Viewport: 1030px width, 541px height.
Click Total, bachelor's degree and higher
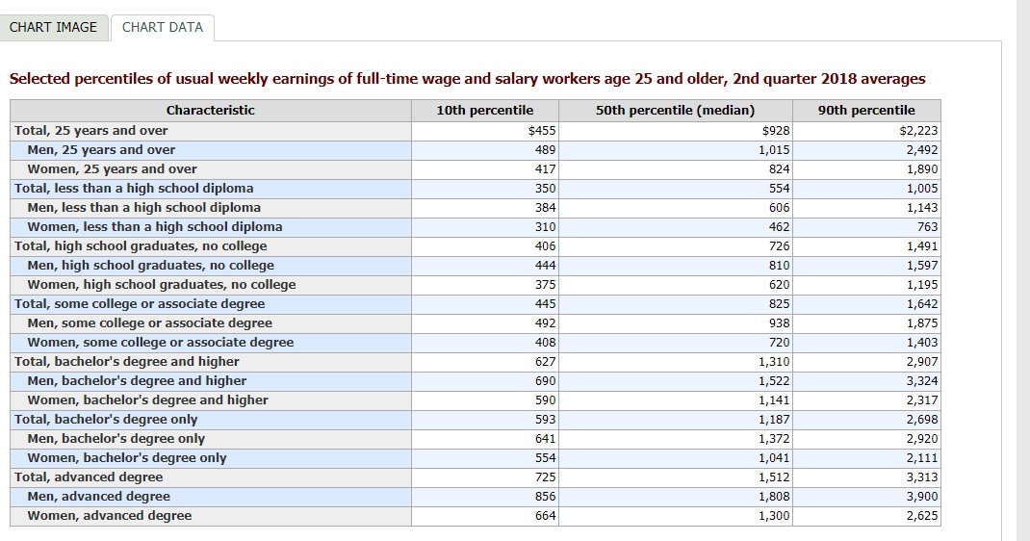(x=127, y=362)
